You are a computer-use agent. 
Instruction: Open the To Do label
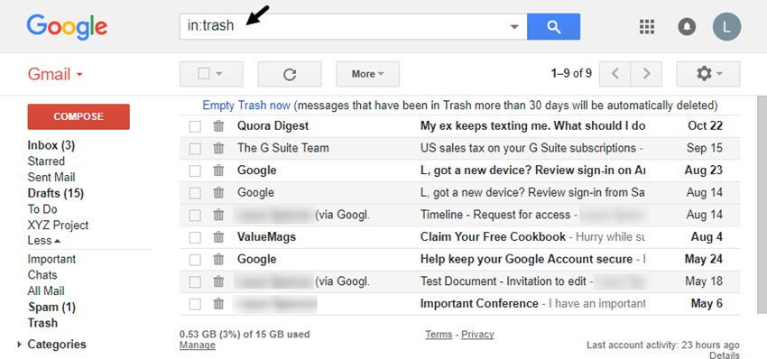pos(42,209)
